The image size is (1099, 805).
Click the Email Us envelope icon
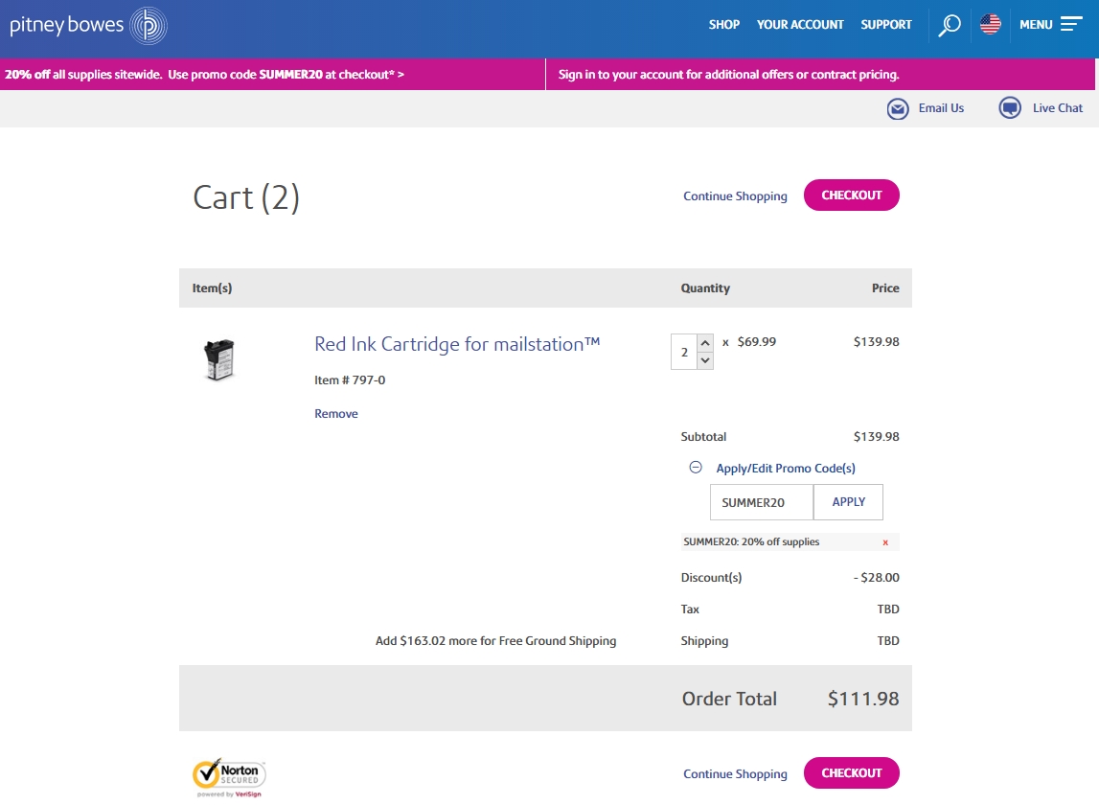click(898, 108)
